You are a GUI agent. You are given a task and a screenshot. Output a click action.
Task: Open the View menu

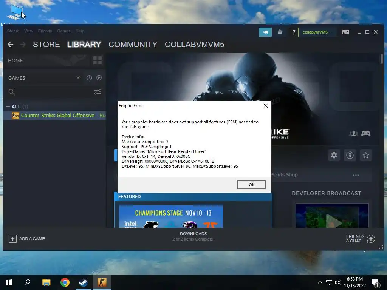(29, 31)
